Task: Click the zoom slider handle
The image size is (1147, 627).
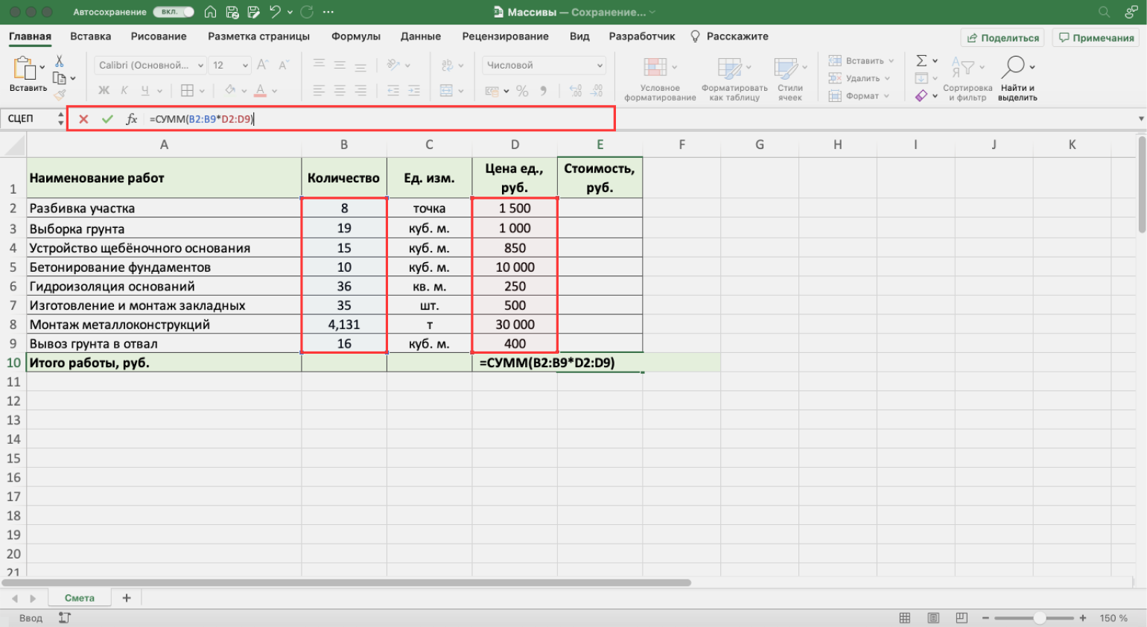Action: tap(1039, 618)
